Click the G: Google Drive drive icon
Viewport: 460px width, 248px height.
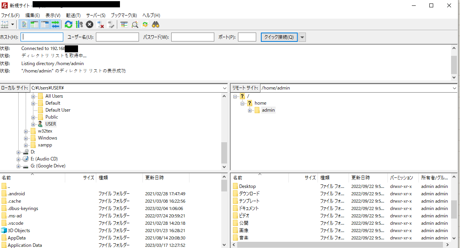[x=26, y=166]
